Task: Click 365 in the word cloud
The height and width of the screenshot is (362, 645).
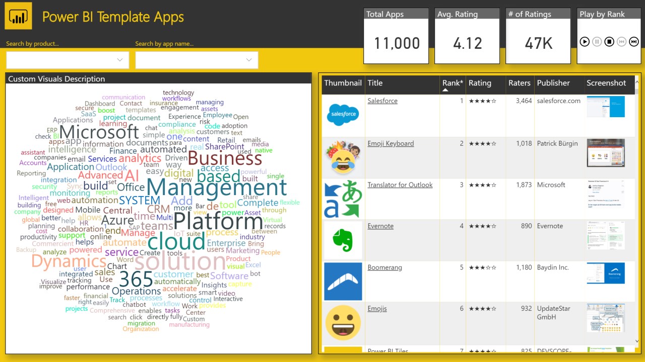Action: click(x=136, y=280)
